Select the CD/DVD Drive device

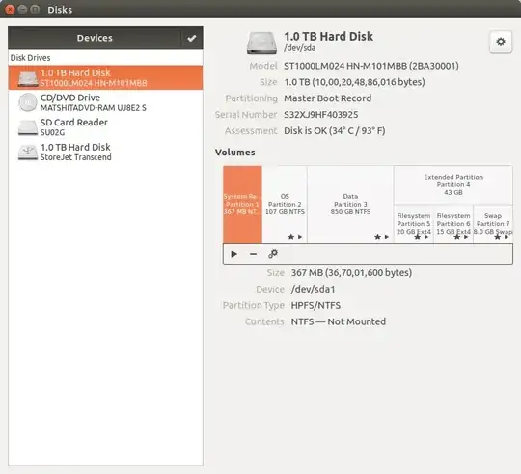tap(105, 102)
